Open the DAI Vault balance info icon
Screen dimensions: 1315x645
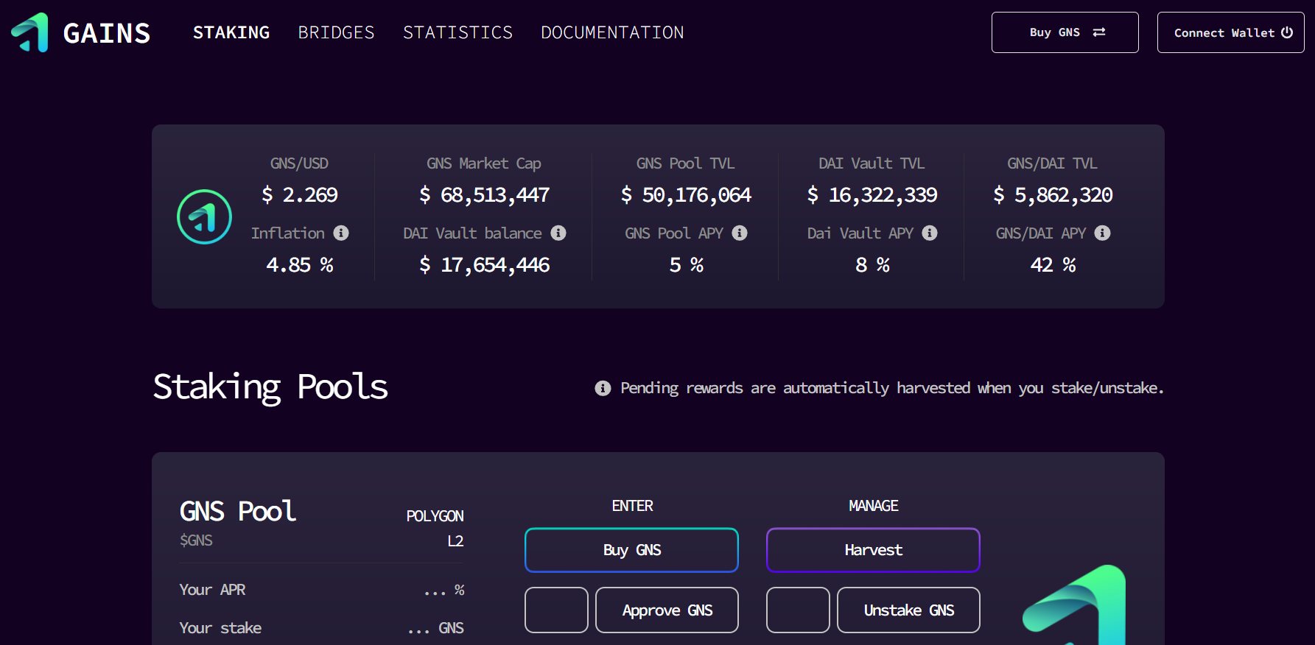pos(558,233)
